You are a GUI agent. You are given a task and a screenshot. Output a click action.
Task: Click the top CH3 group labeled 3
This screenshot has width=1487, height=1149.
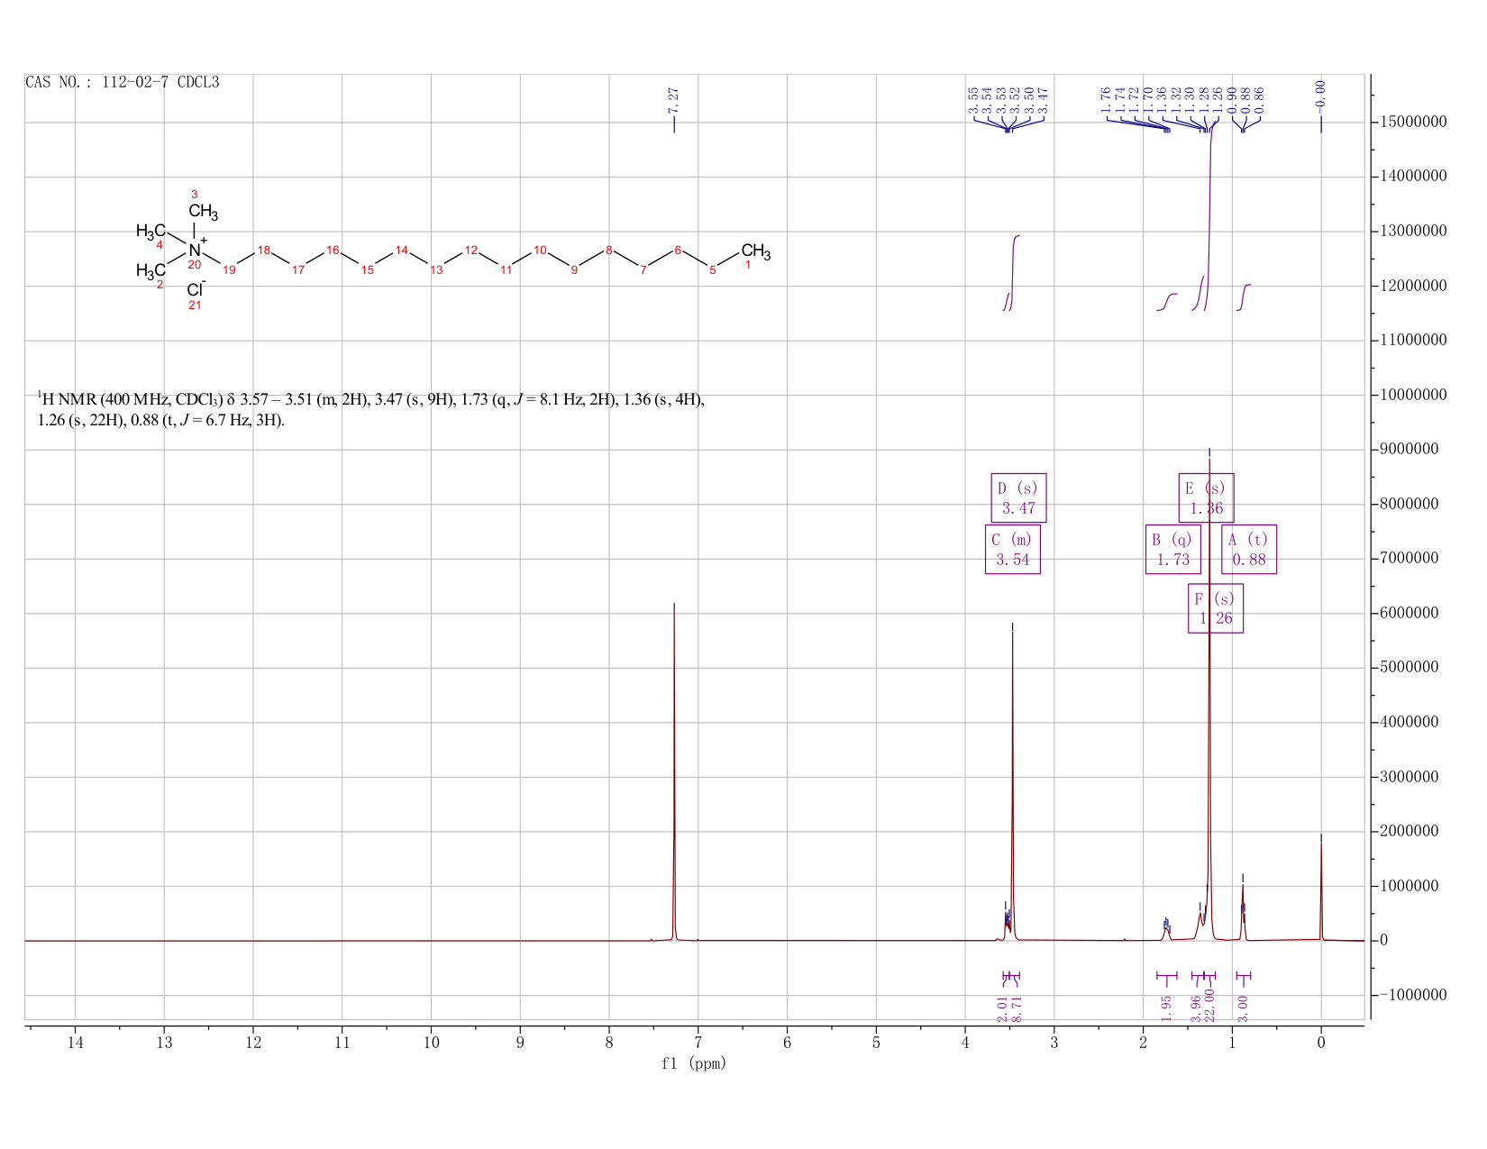(203, 213)
